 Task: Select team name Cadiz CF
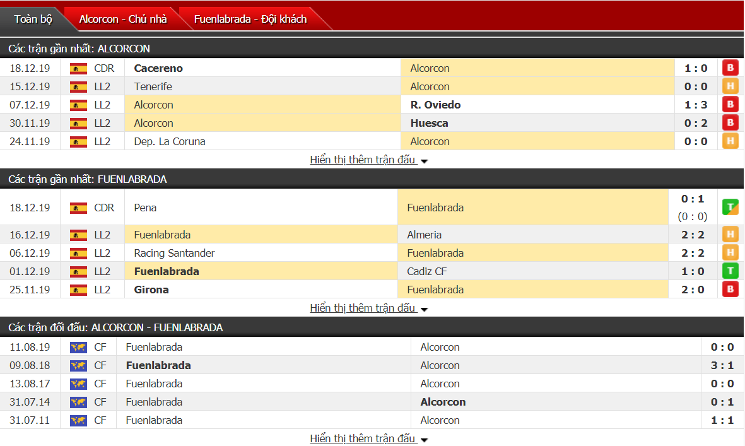(x=426, y=271)
